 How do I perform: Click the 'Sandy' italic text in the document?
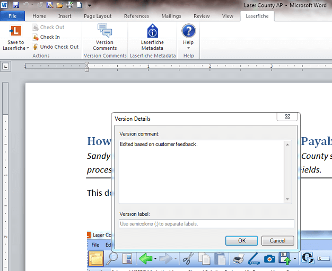pyautogui.click(x=99, y=156)
